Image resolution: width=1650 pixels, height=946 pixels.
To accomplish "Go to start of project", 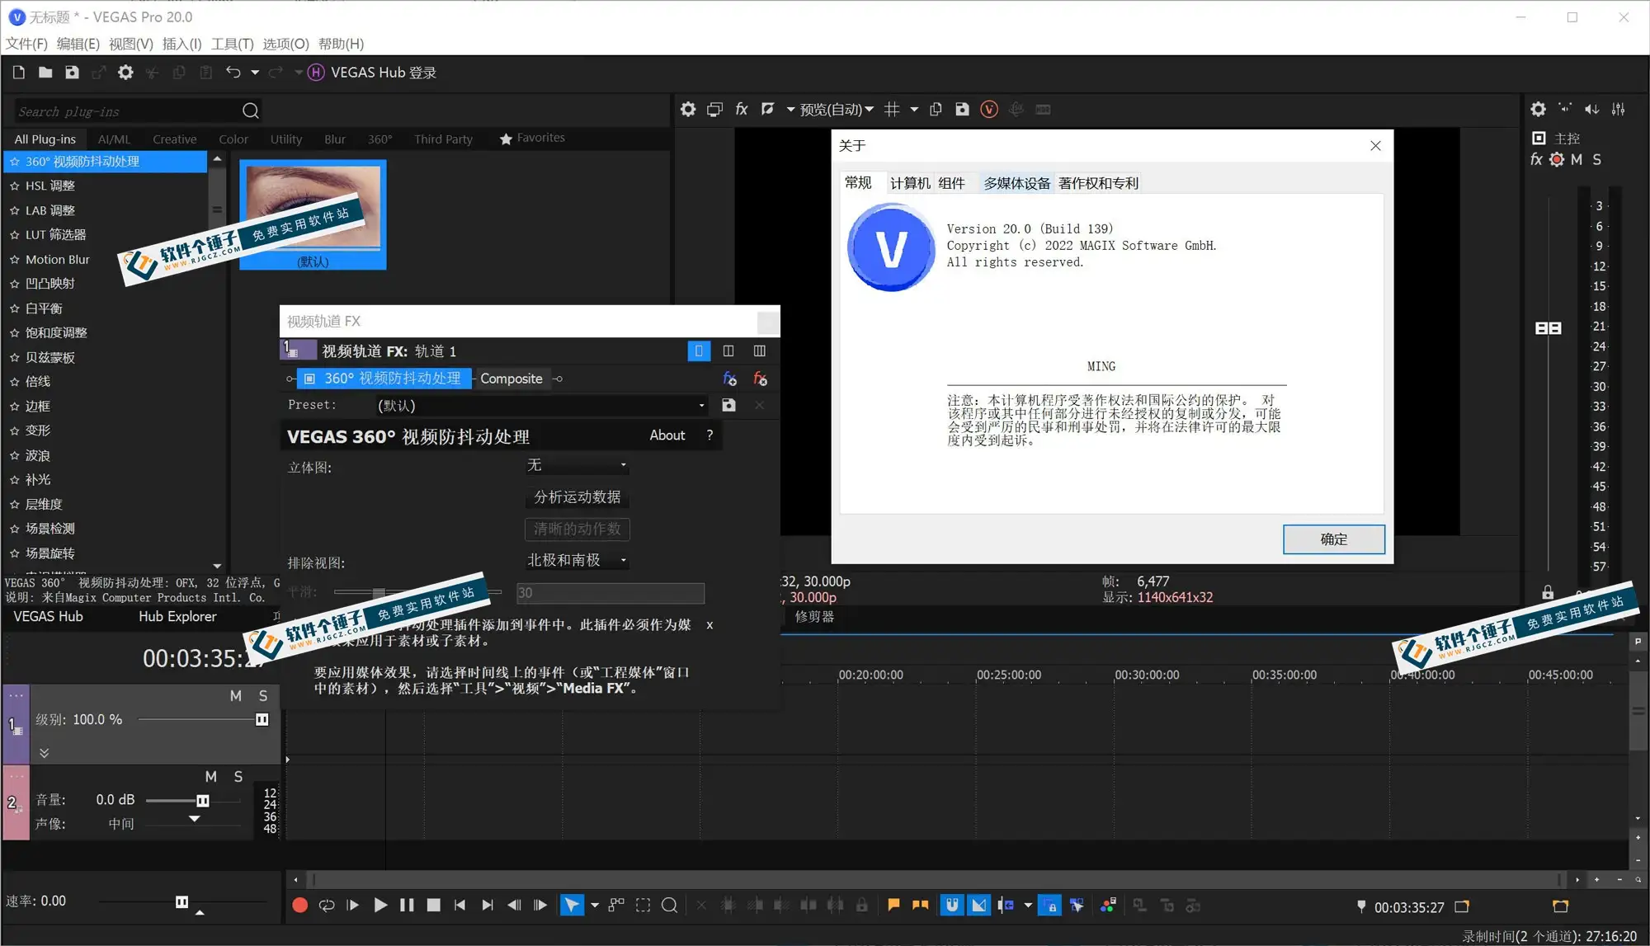I will coord(460,905).
